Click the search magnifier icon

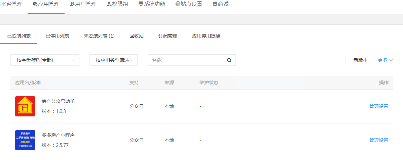coord(229,60)
